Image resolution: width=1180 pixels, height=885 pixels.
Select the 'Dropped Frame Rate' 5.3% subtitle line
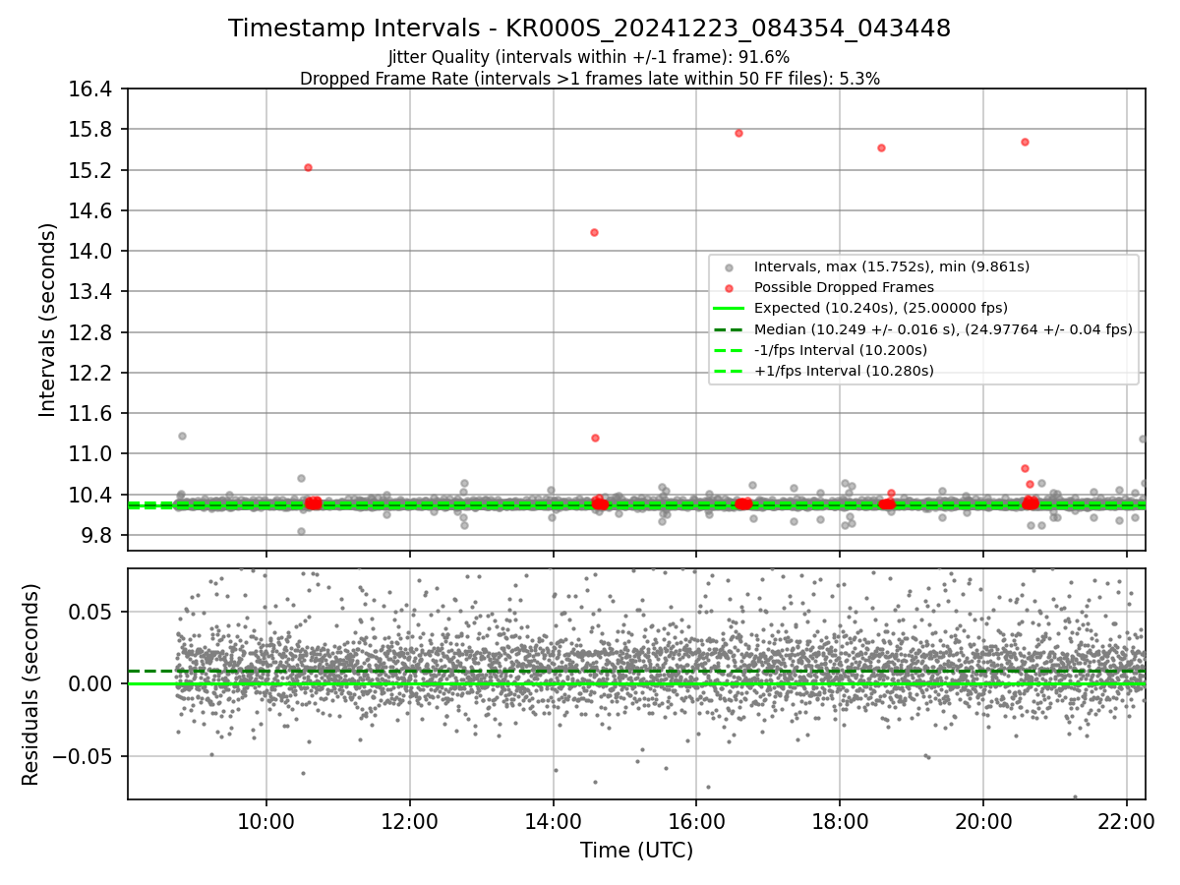click(589, 79)
